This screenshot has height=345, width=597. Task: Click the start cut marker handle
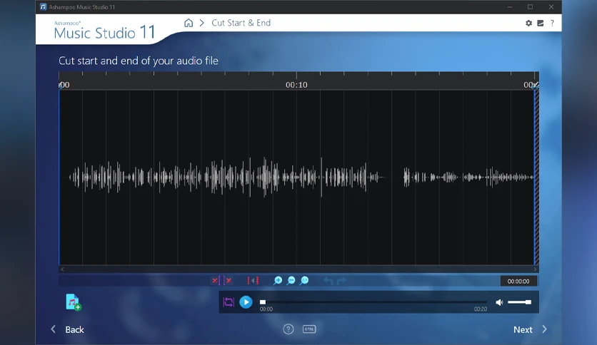[60, 86]
